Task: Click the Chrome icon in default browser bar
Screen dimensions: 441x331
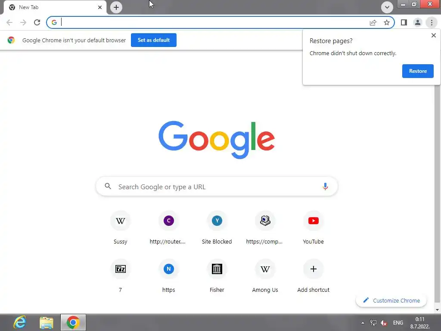Action: pos(11,40)
